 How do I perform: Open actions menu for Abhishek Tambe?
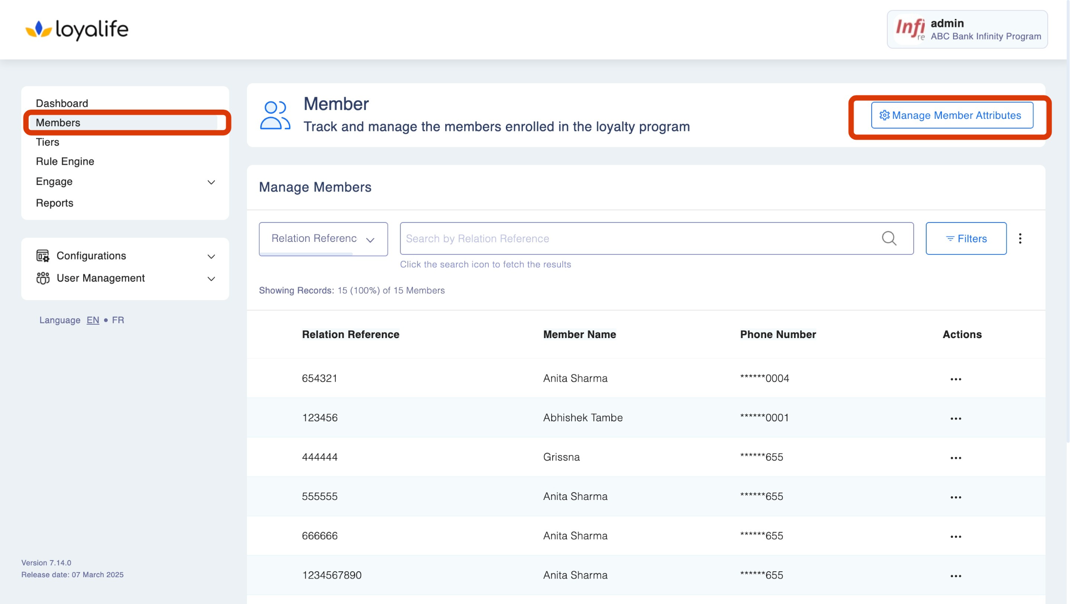(956, 418)
